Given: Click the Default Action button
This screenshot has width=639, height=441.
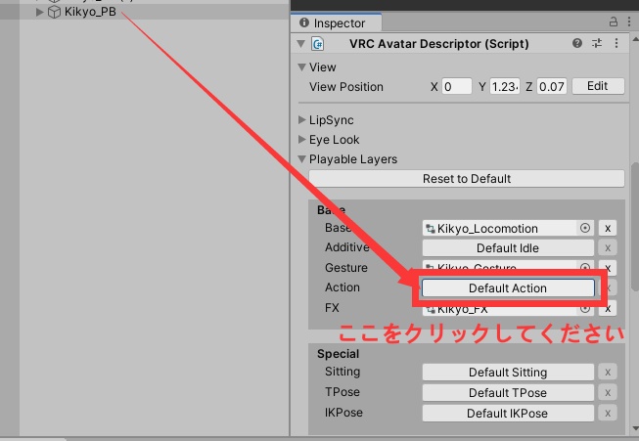Looking at the screenshot, I should (508, 287).
